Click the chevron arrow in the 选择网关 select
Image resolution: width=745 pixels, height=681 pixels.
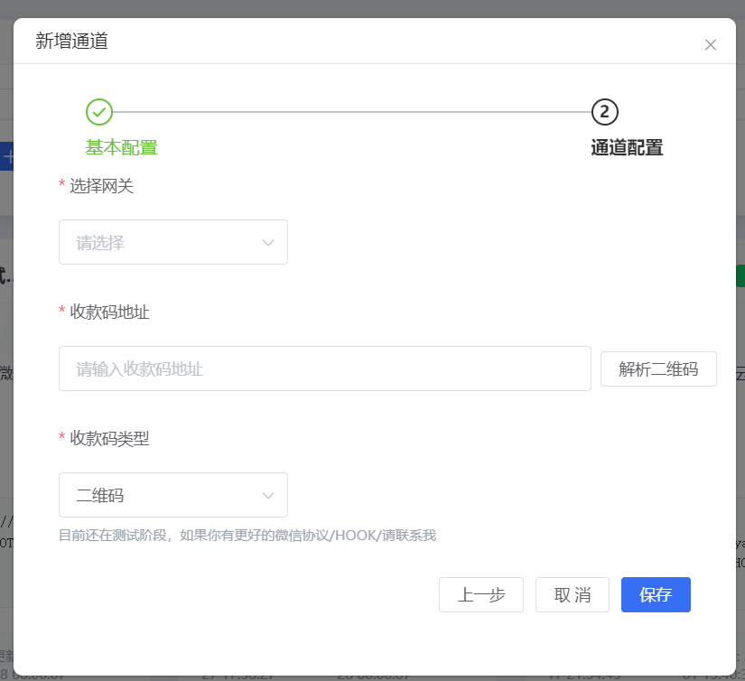click(268, 242)
